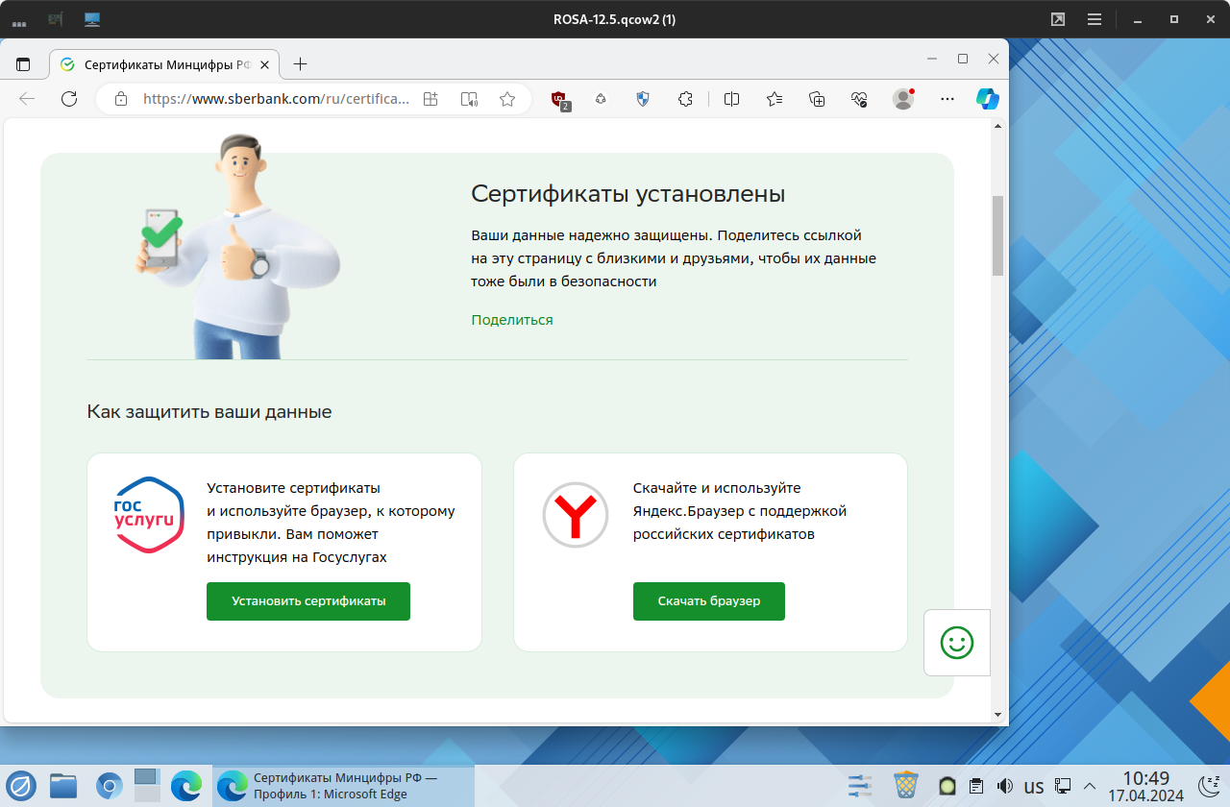View site security lock information
The width and height of the screenshot is (1230, 807).
coord(121,98)
